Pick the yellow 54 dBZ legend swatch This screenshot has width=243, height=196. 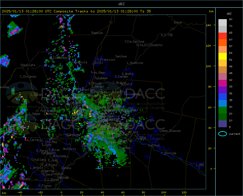click(222, 56)
